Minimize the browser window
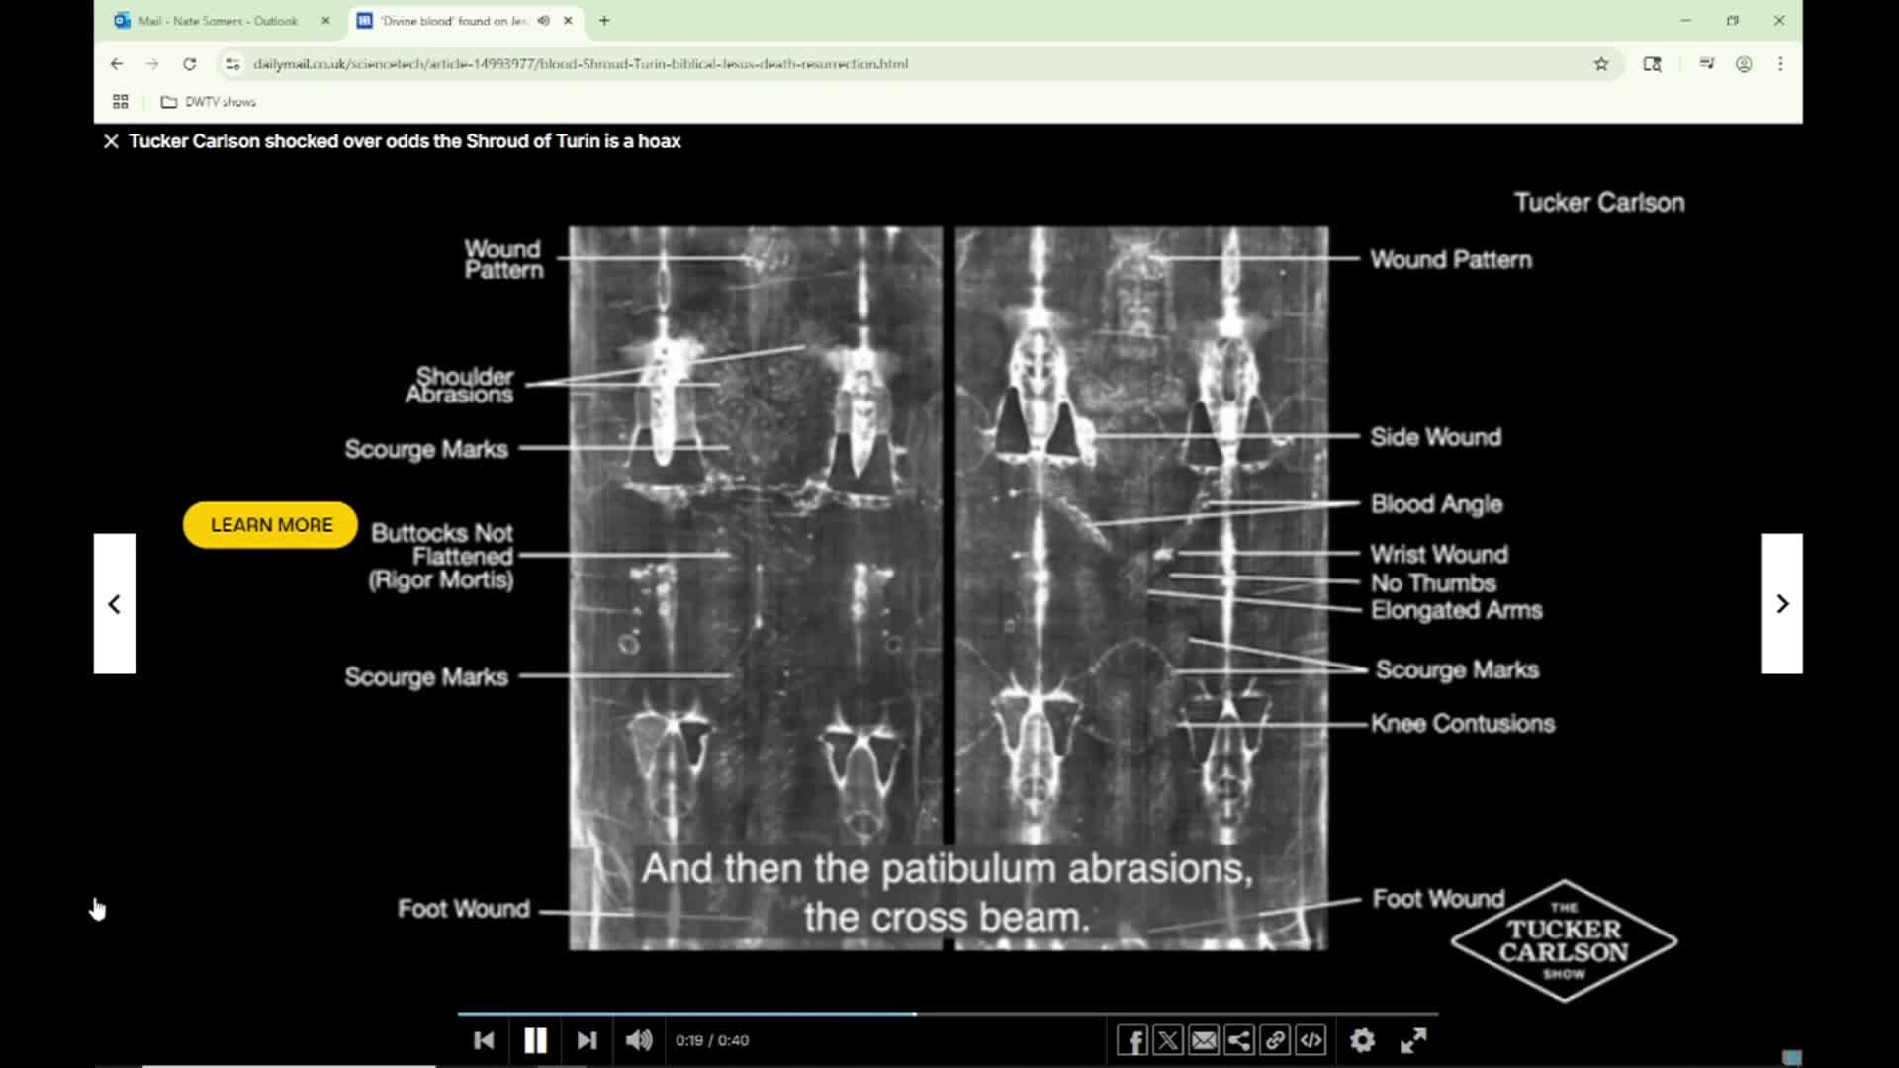Image resolution: width=1899 pixels, height=1068 pixels. [1686, 21]
